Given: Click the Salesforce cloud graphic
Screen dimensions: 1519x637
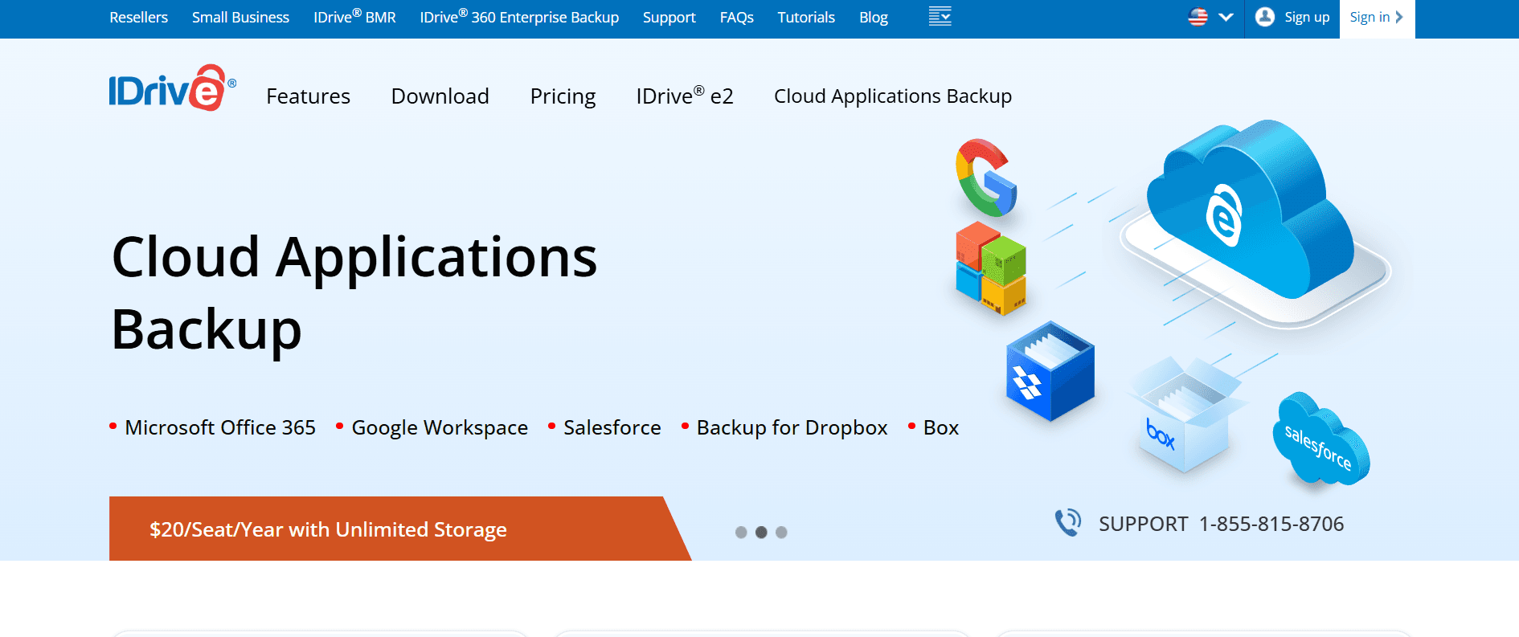Looking at the screenshot, I should [x=1320, y=440].
